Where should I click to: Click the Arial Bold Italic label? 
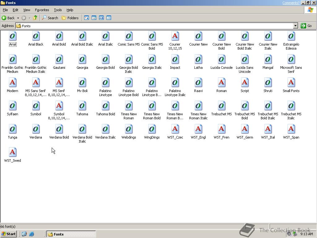82,44
